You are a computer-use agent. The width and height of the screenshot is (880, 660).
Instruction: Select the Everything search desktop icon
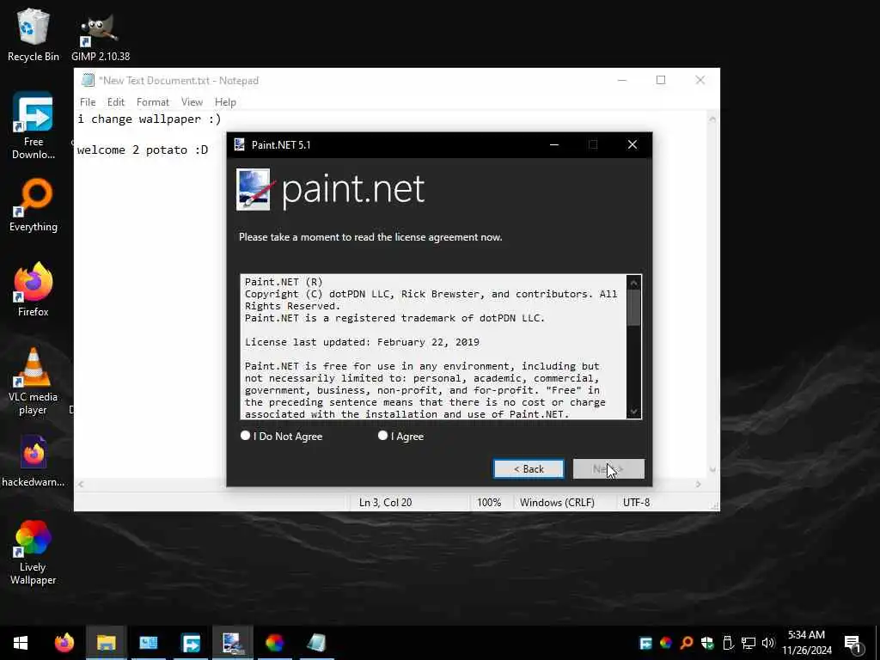[34, 205]
